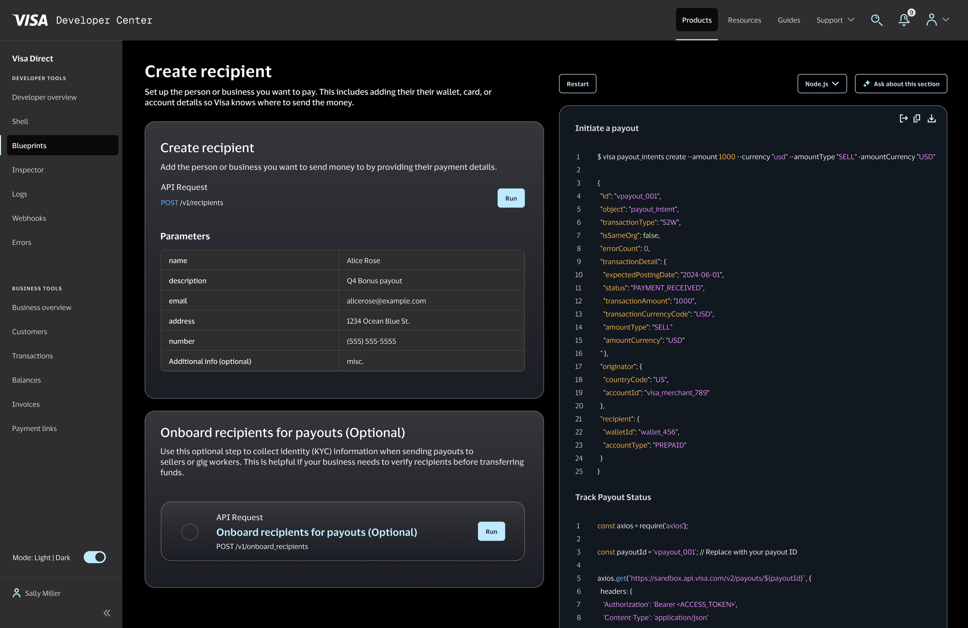Copy the code with the copy icon
The height and width of the screenshot is (628, 968).
pyautogui.click(x=917, y=118)
